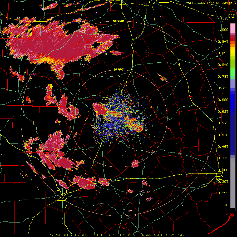This screenshot has width=237, height=237.
Task: Select the 0.947 scale value
Action: [x=223, y=41]
